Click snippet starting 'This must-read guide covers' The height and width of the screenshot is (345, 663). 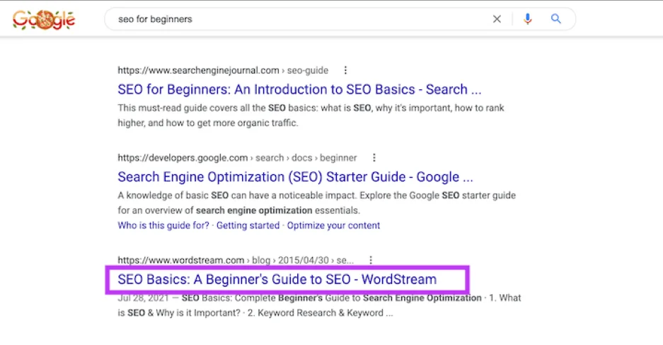(x=311, y=115)
